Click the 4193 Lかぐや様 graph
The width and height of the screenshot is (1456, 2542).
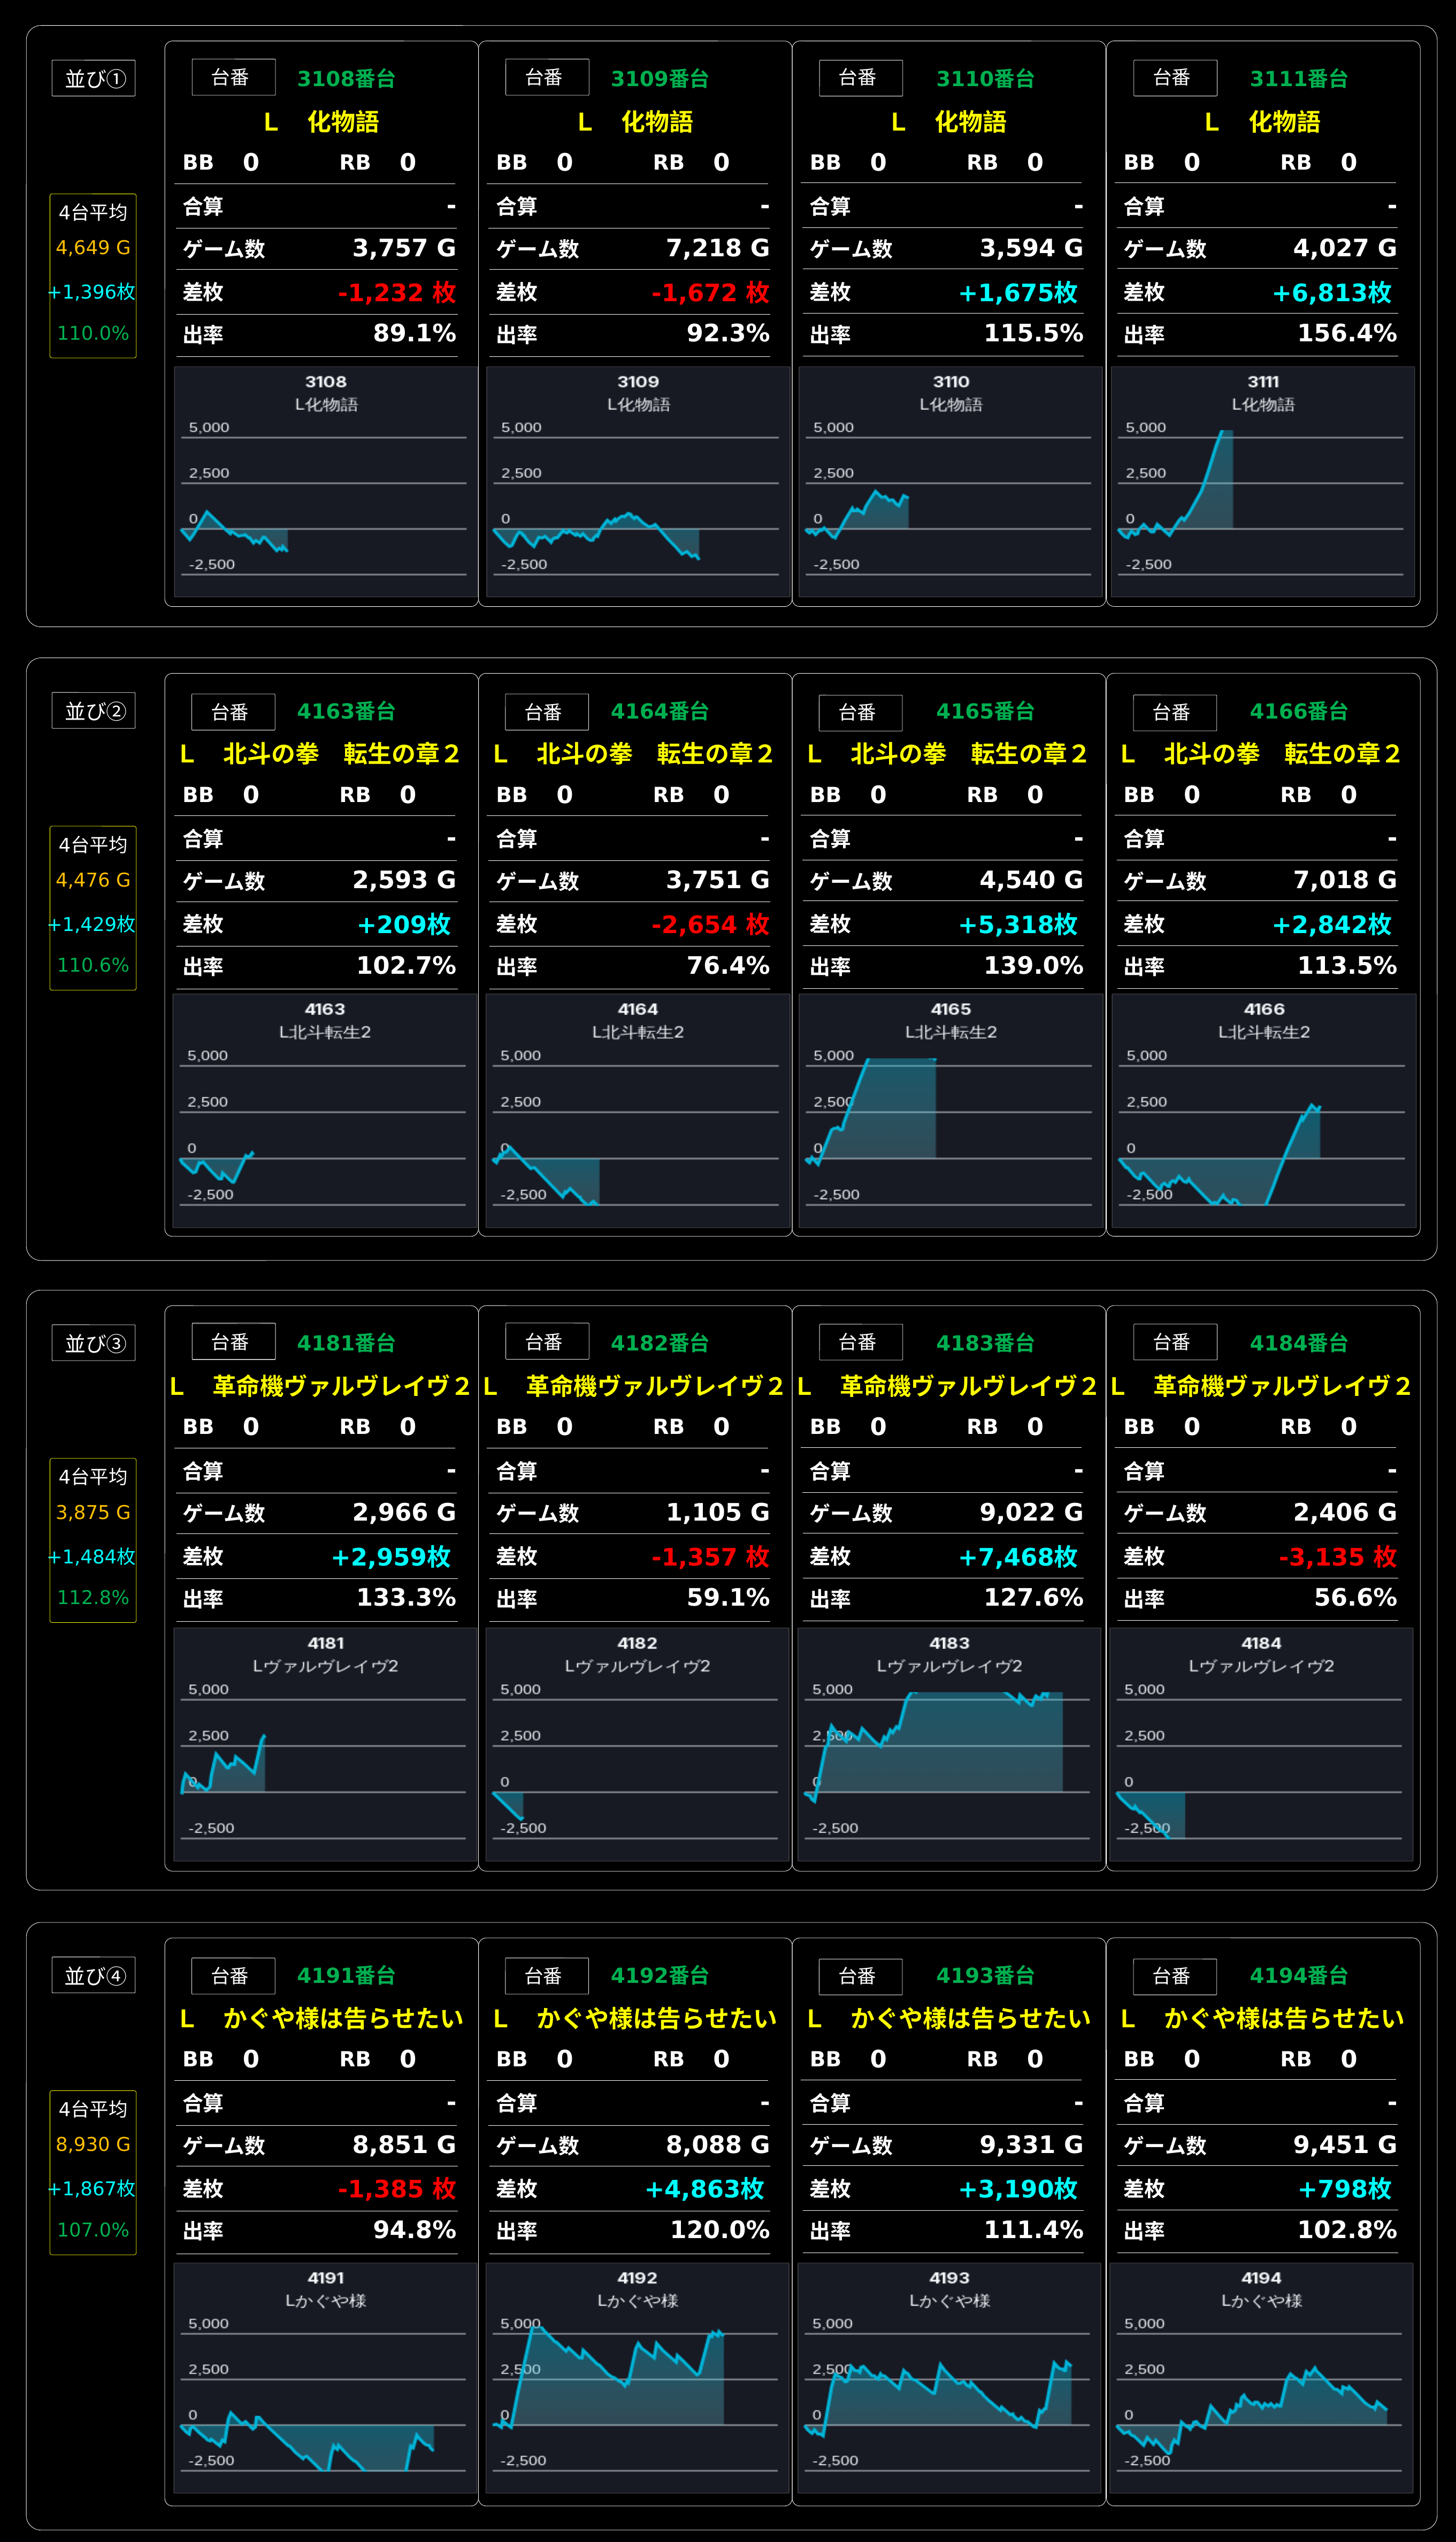pos(950,2379)
